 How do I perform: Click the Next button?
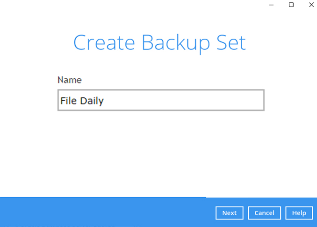pos(230,213)
